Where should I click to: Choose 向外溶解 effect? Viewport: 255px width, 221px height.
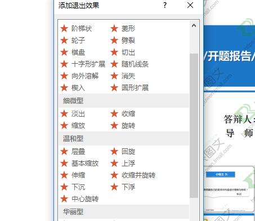point(79,76)
